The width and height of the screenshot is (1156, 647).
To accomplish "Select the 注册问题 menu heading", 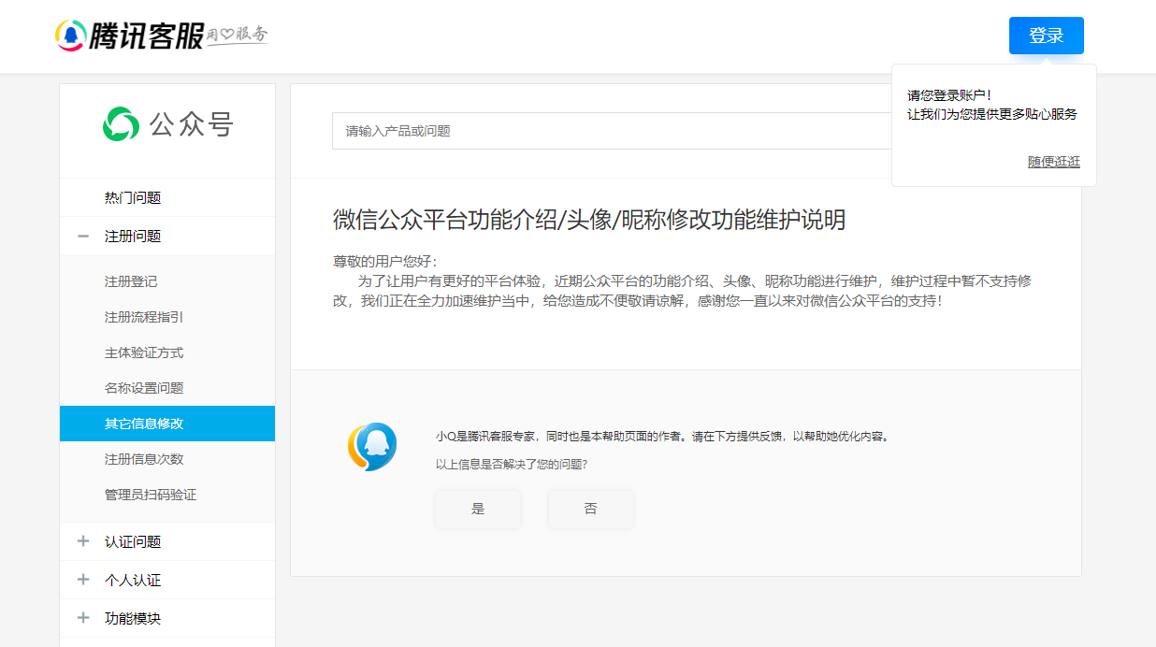I will click(133, 237).
